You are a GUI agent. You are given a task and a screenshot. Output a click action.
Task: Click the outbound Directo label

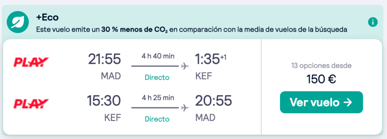[x=157, y=78]
